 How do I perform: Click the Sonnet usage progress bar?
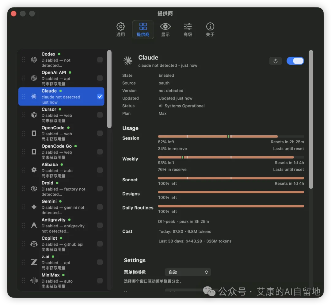[x=231, y=178]
